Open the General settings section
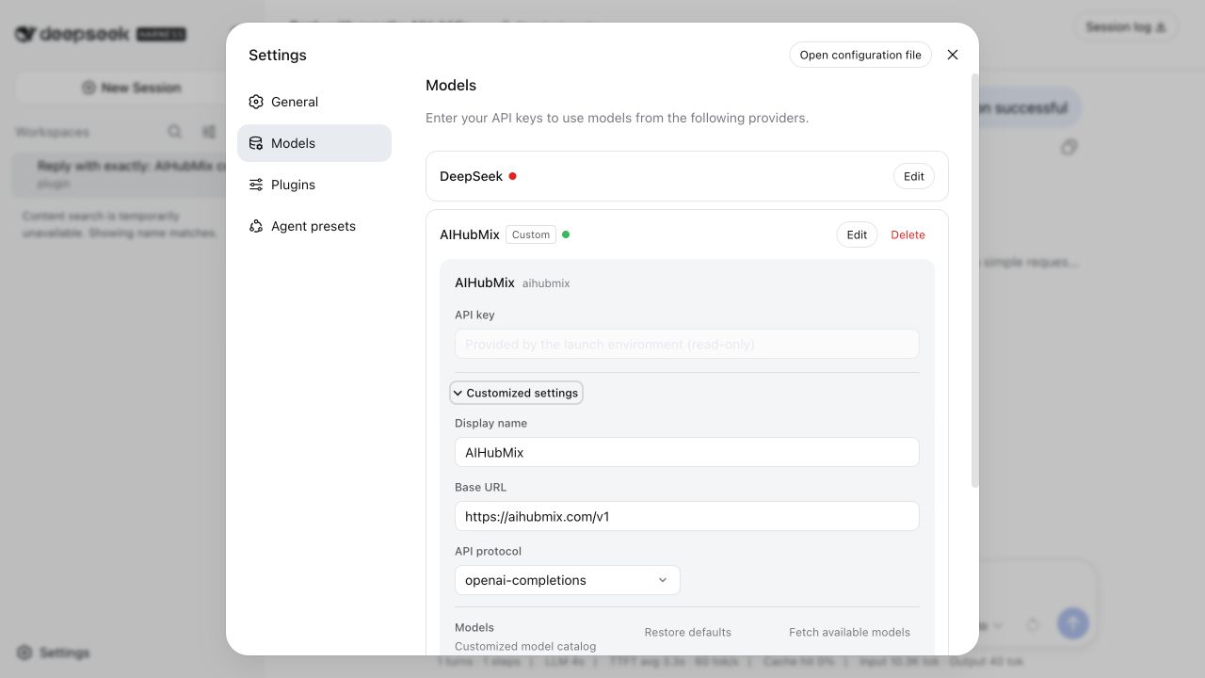 (x=313, y=102)
